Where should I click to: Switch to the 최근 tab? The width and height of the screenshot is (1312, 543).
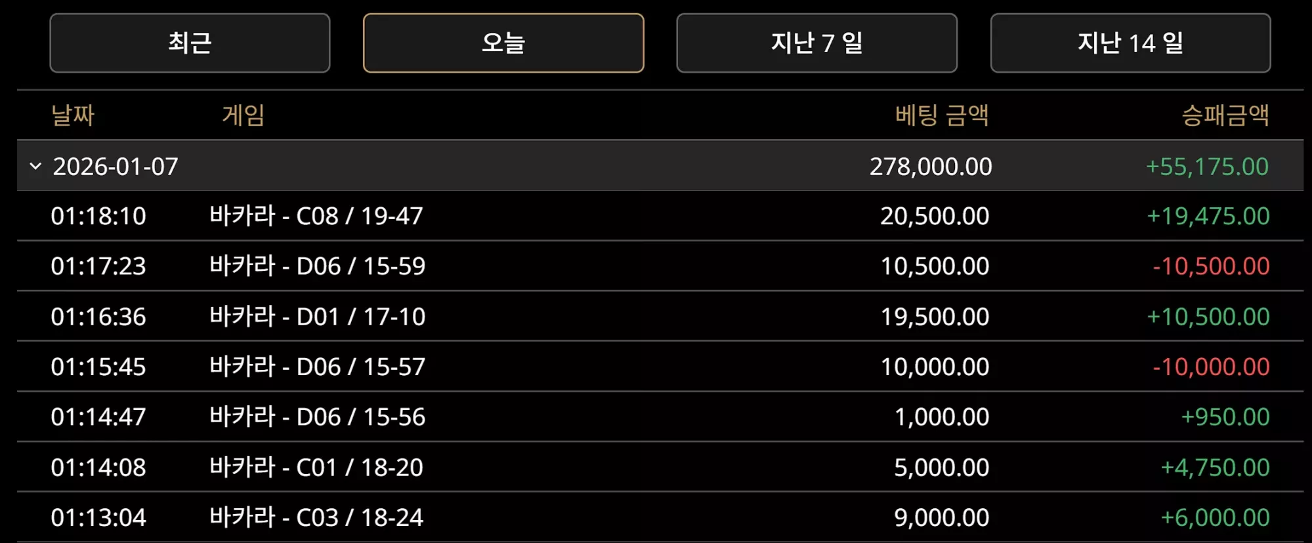[190, 43]
